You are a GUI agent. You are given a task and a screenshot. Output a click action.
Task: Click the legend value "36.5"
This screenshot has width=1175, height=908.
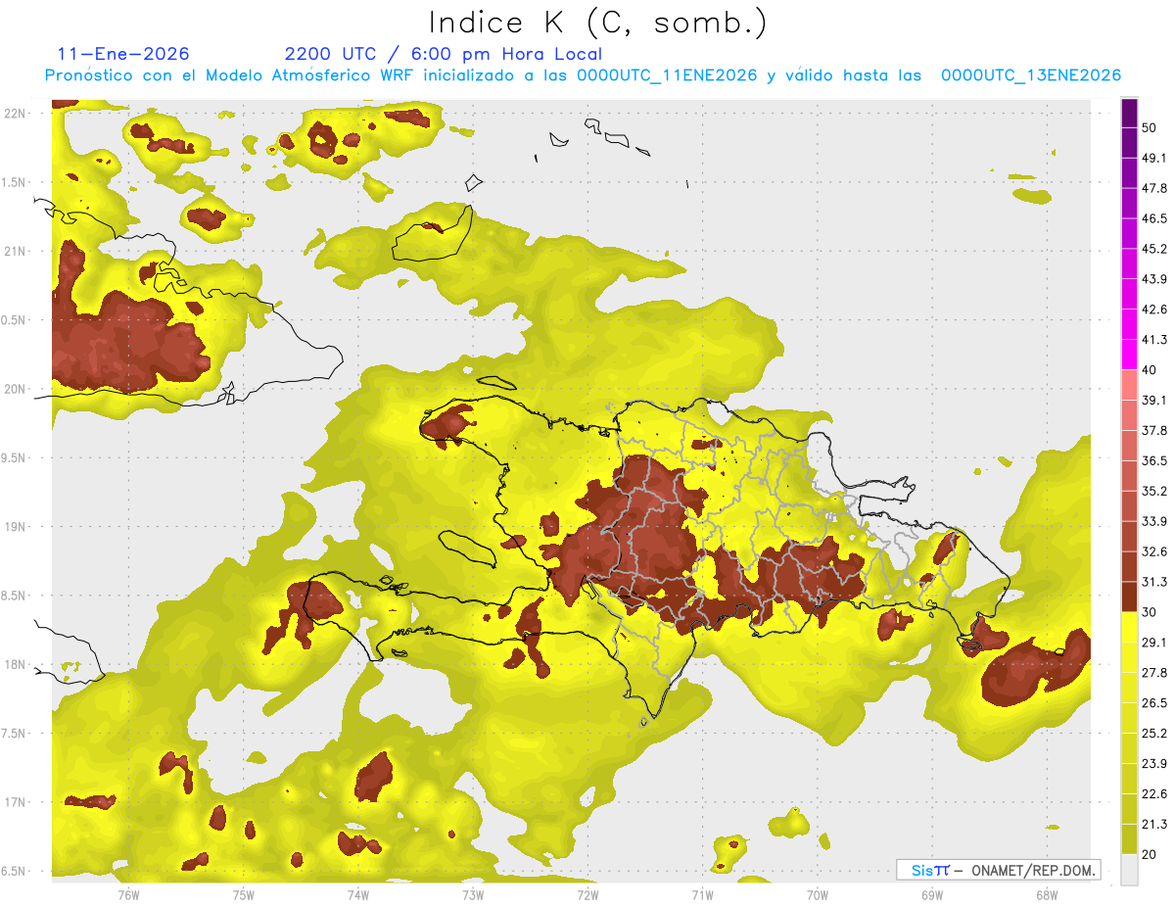click(x=1154, y=460)
